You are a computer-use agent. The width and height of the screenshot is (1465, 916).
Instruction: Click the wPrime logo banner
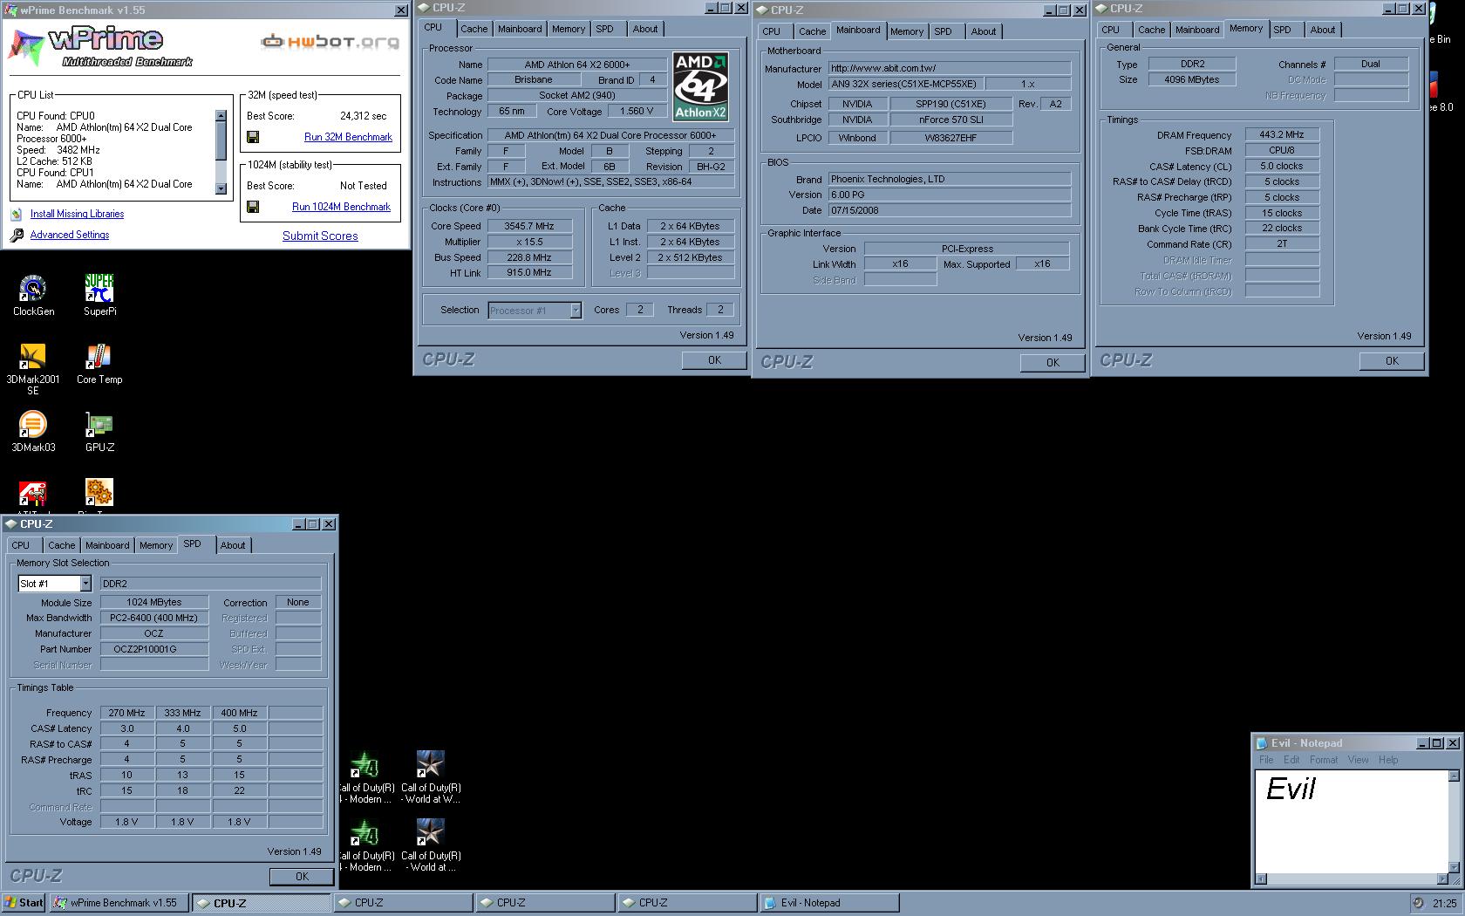click(100, 45)
